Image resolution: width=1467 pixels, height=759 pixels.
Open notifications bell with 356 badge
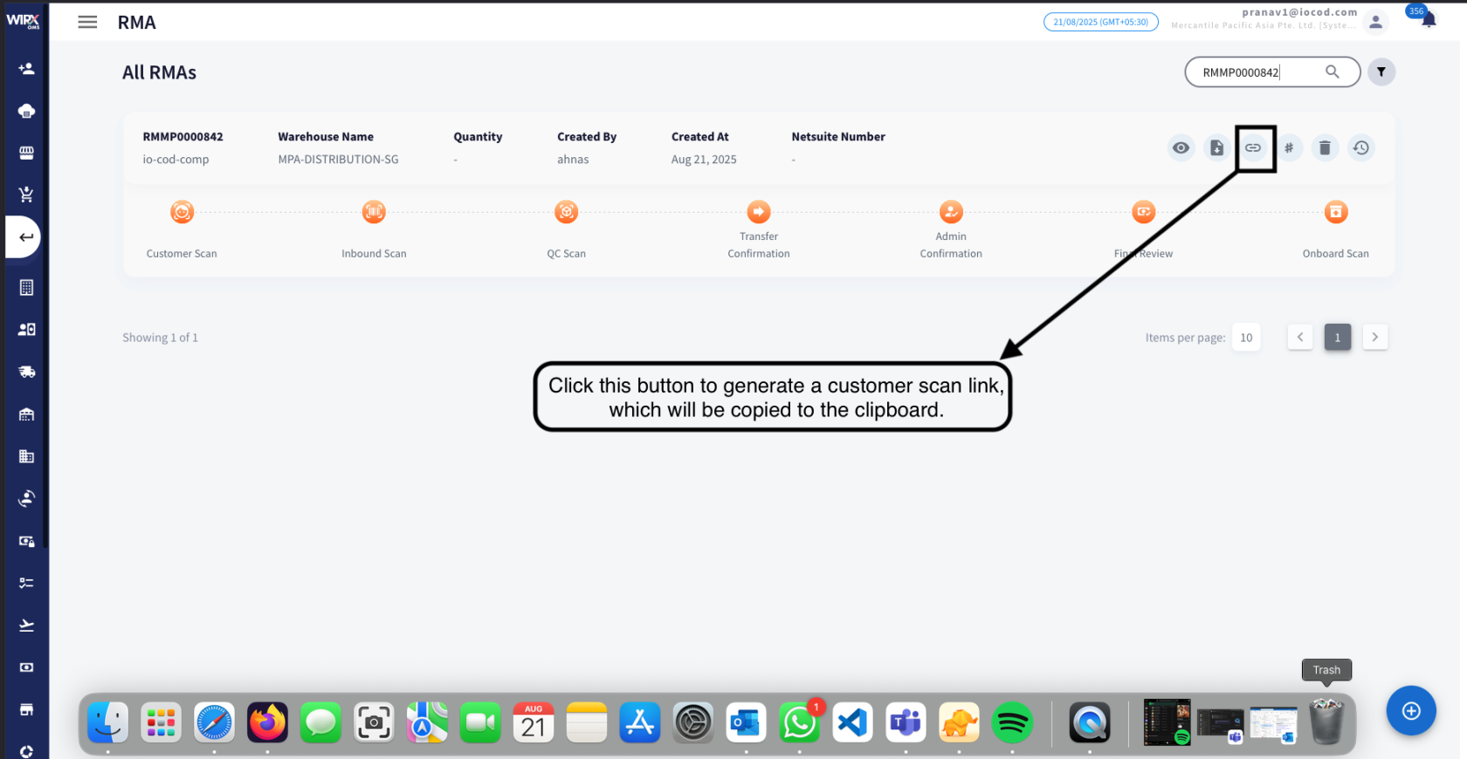coord(1429,19)
